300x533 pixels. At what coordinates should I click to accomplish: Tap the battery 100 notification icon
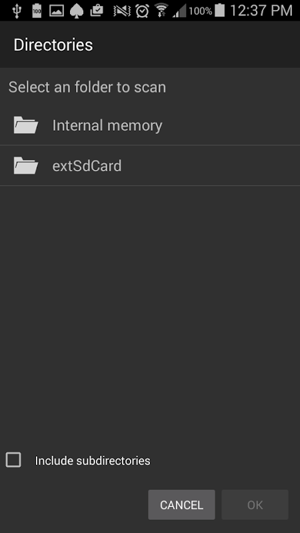[37, 11]
